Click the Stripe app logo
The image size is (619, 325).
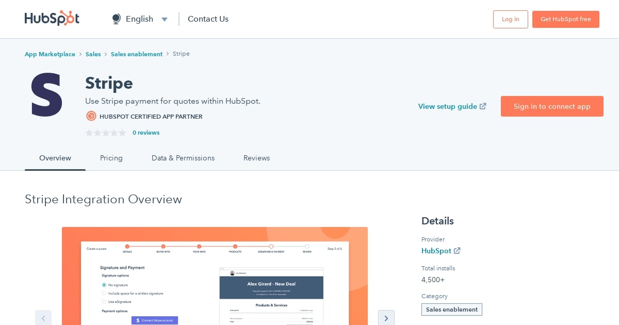(x=47, y=94)
